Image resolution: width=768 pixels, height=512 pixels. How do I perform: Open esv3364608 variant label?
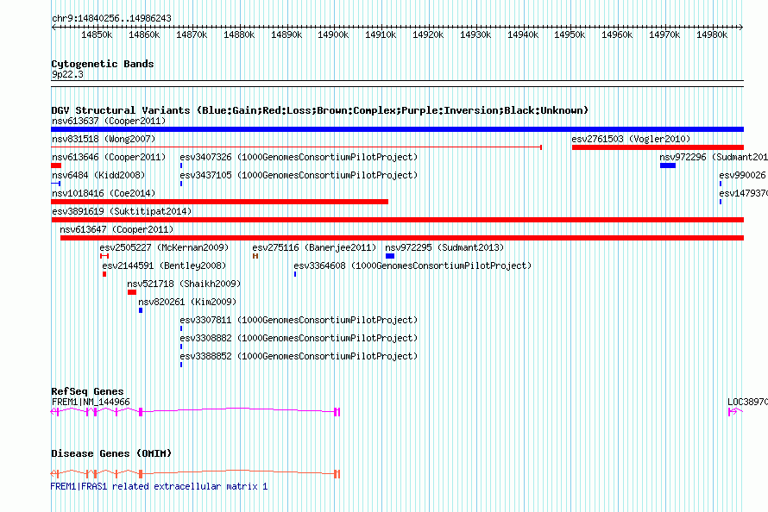[x=412, y=265]
